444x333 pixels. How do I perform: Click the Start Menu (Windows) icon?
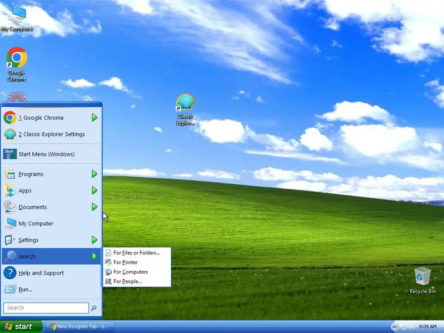click(x=10, y=154)
